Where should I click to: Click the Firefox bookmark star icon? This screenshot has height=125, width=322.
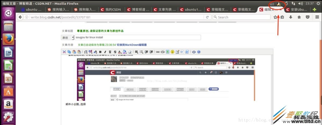click(275, 17)
